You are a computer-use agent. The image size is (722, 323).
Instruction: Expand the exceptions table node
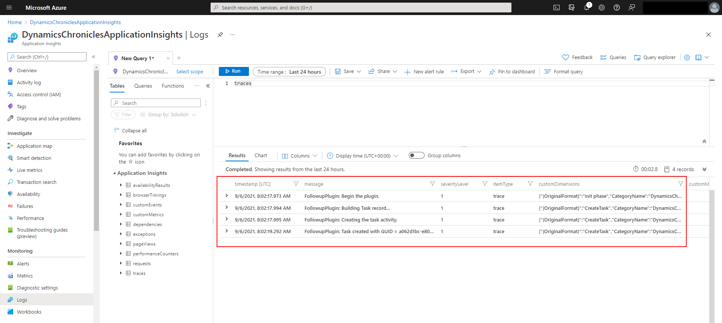(121, 234)
